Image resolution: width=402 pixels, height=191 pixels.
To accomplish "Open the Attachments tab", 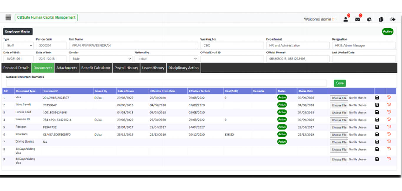I will [x=67, y=68].
